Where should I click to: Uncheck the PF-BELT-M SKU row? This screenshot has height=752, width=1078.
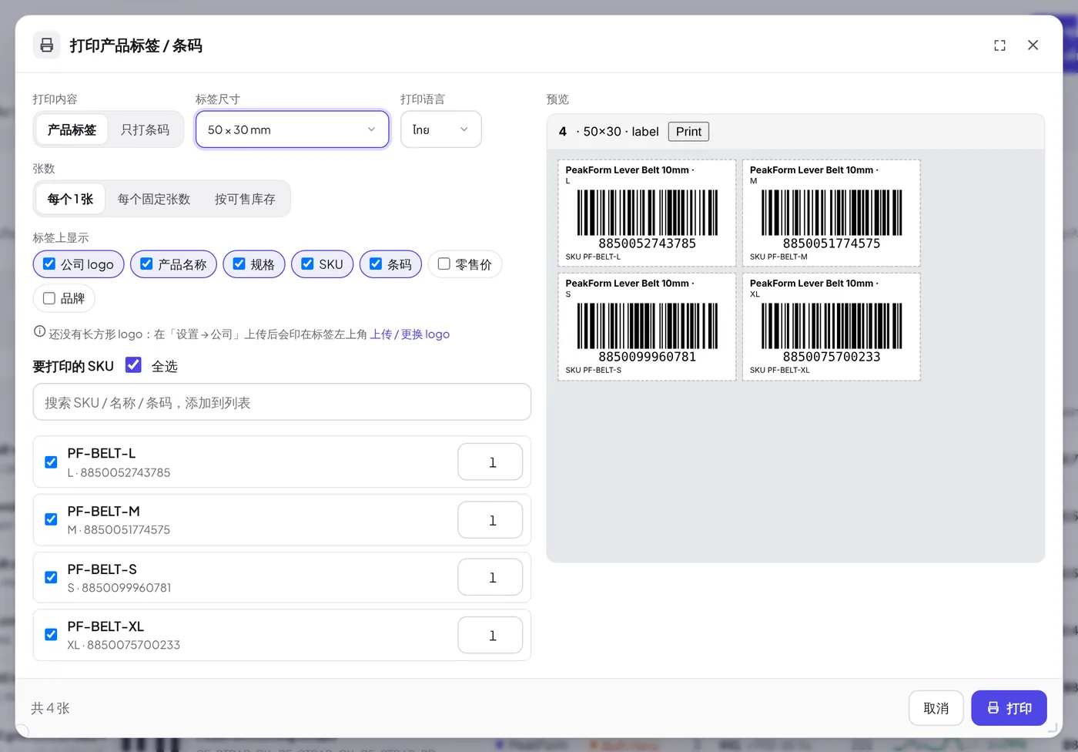(51, 519)
